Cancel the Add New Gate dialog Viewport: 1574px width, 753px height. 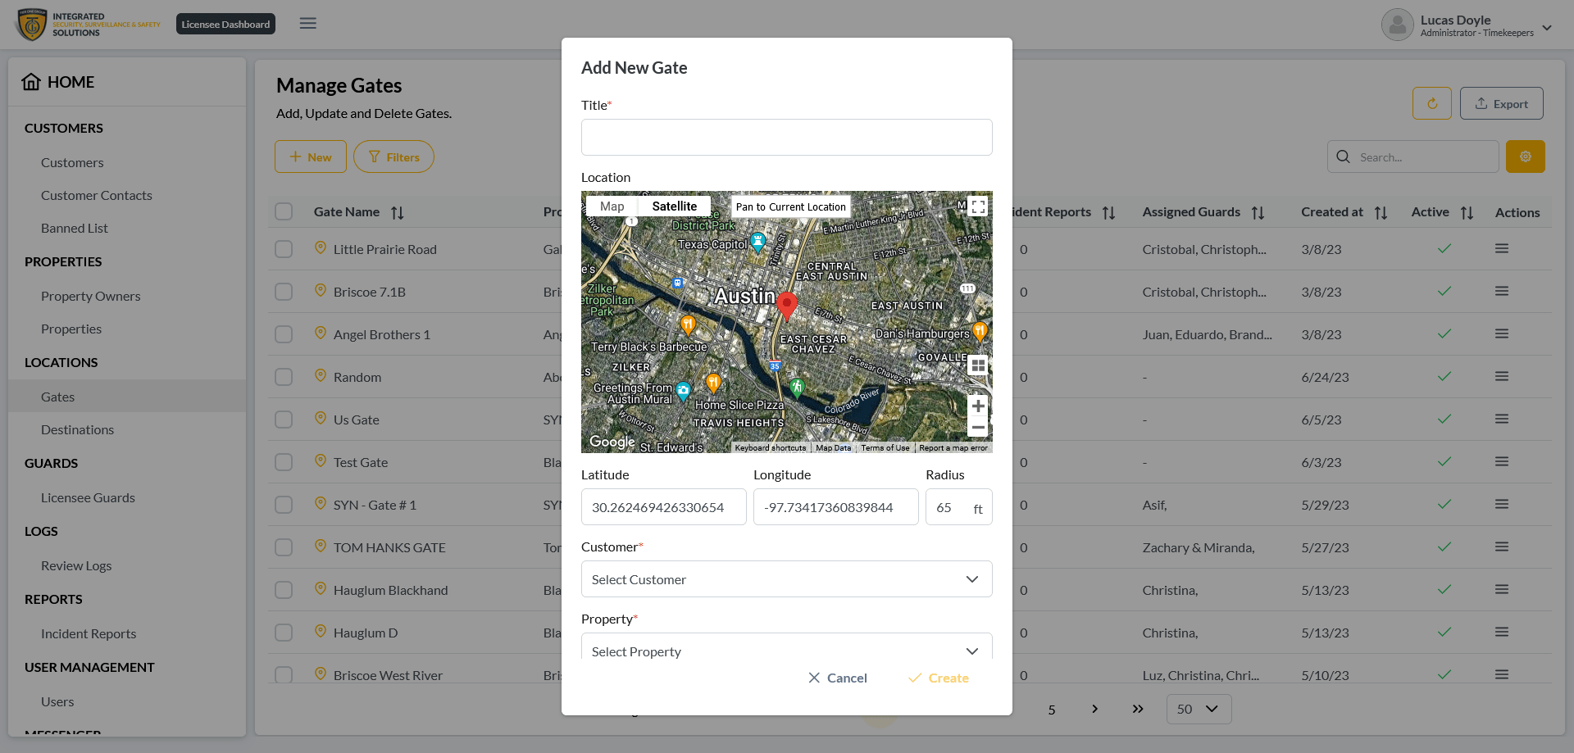837,678
